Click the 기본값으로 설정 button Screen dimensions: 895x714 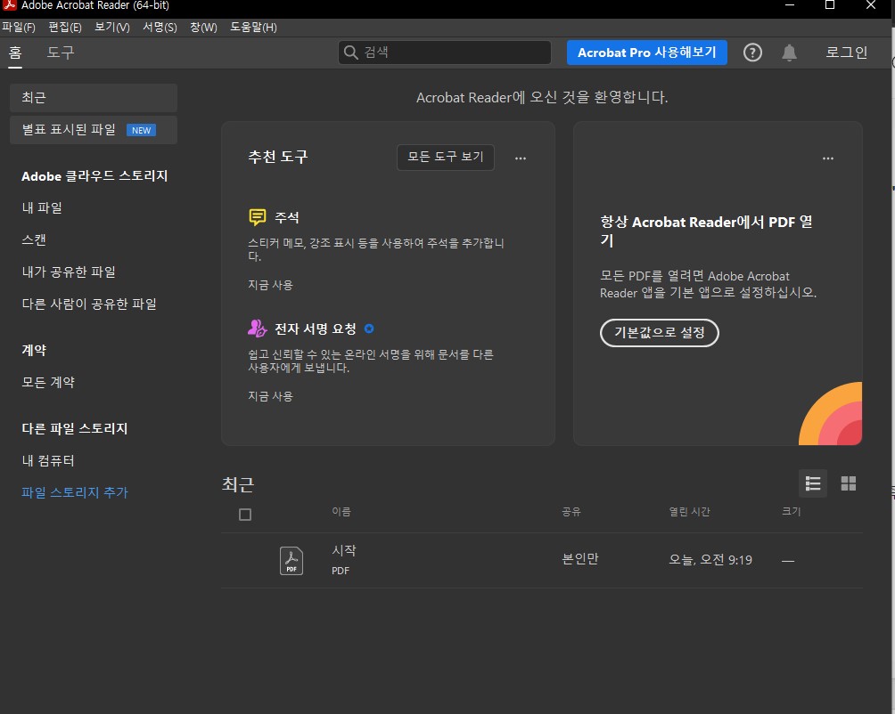(x=660, y=332)
